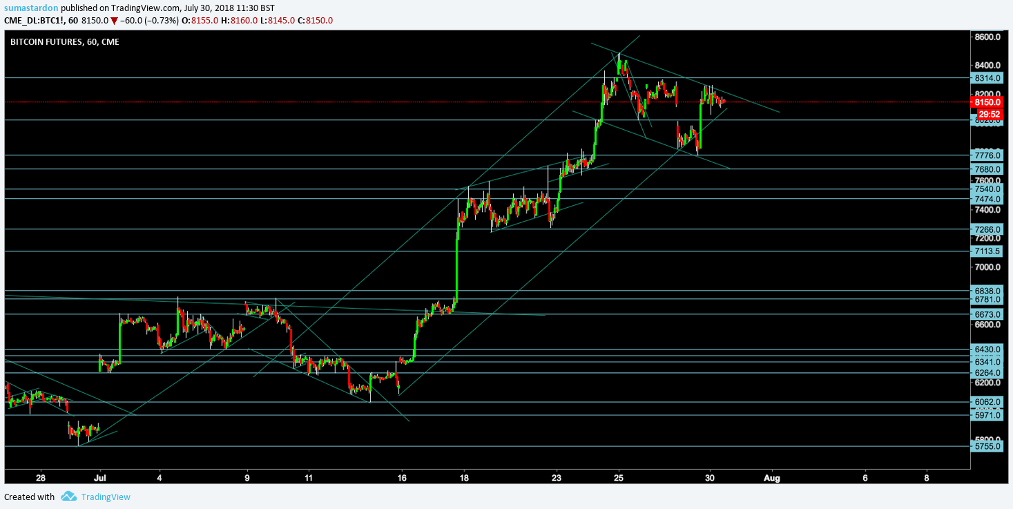Open the TradingView link beside Created with
The image size is (1013, 509).
pos(106,497)
